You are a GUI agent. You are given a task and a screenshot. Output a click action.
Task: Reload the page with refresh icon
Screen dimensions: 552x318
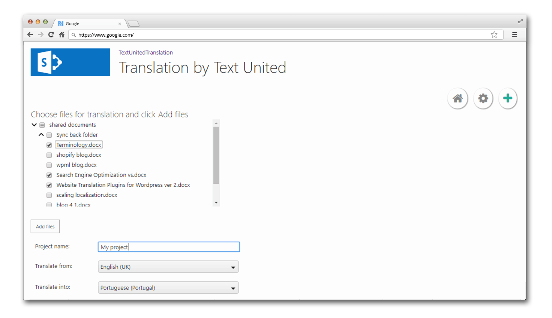point(51,35)
